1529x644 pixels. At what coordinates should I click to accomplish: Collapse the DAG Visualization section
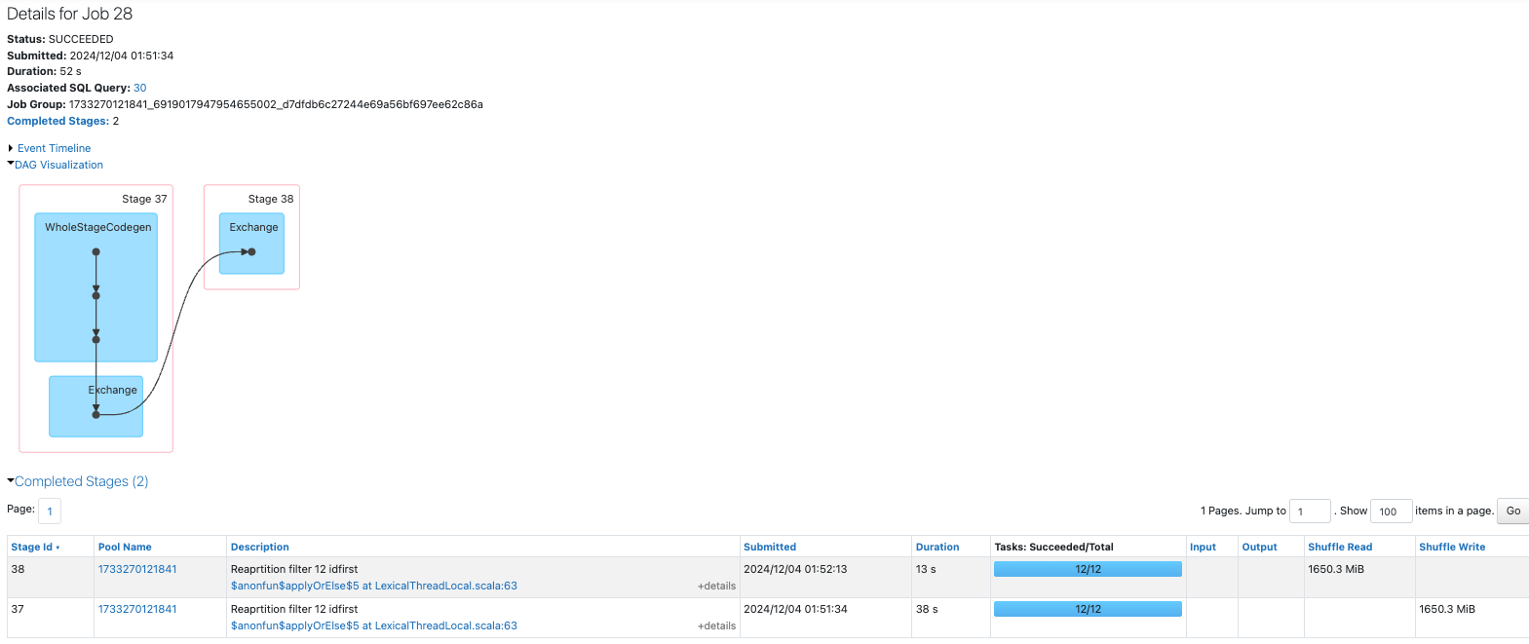click(58, 165)
